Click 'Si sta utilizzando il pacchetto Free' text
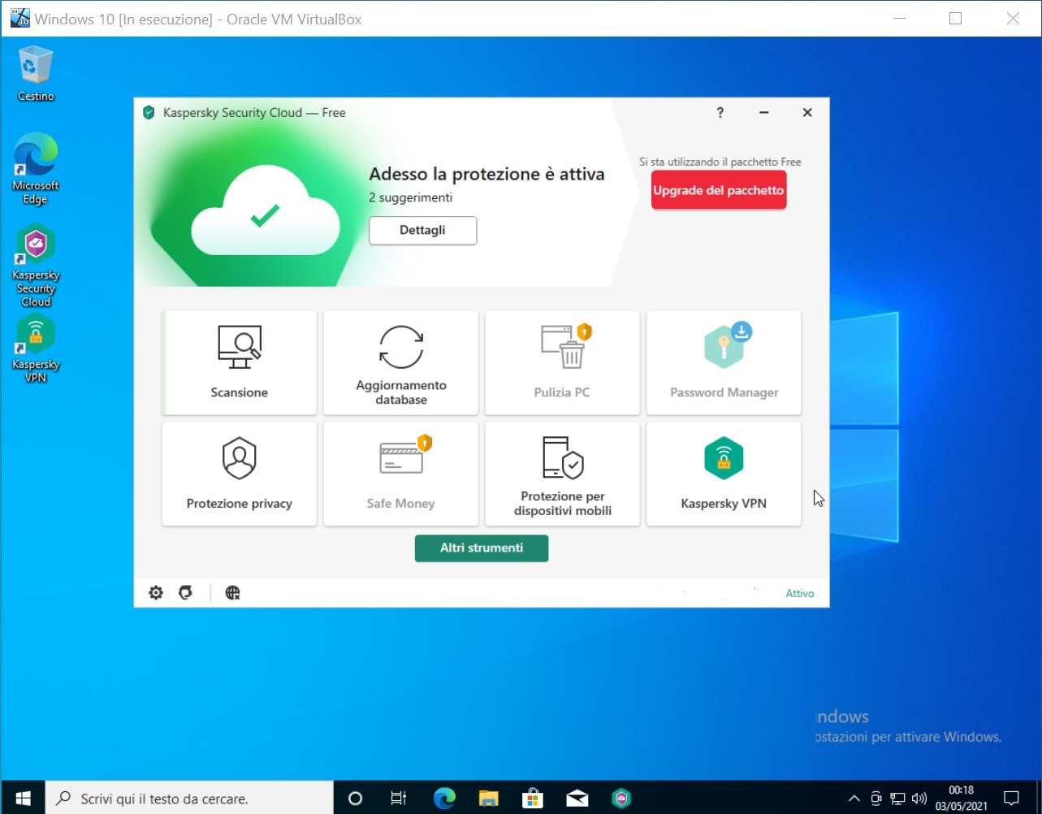The width and height of the screenshot is (1042, 814). 720,162
